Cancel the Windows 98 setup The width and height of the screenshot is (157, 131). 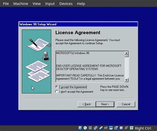(x=126, y=104)
